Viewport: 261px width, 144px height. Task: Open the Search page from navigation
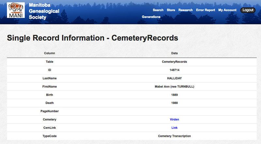pyautogui.click(x=158, y=10)
